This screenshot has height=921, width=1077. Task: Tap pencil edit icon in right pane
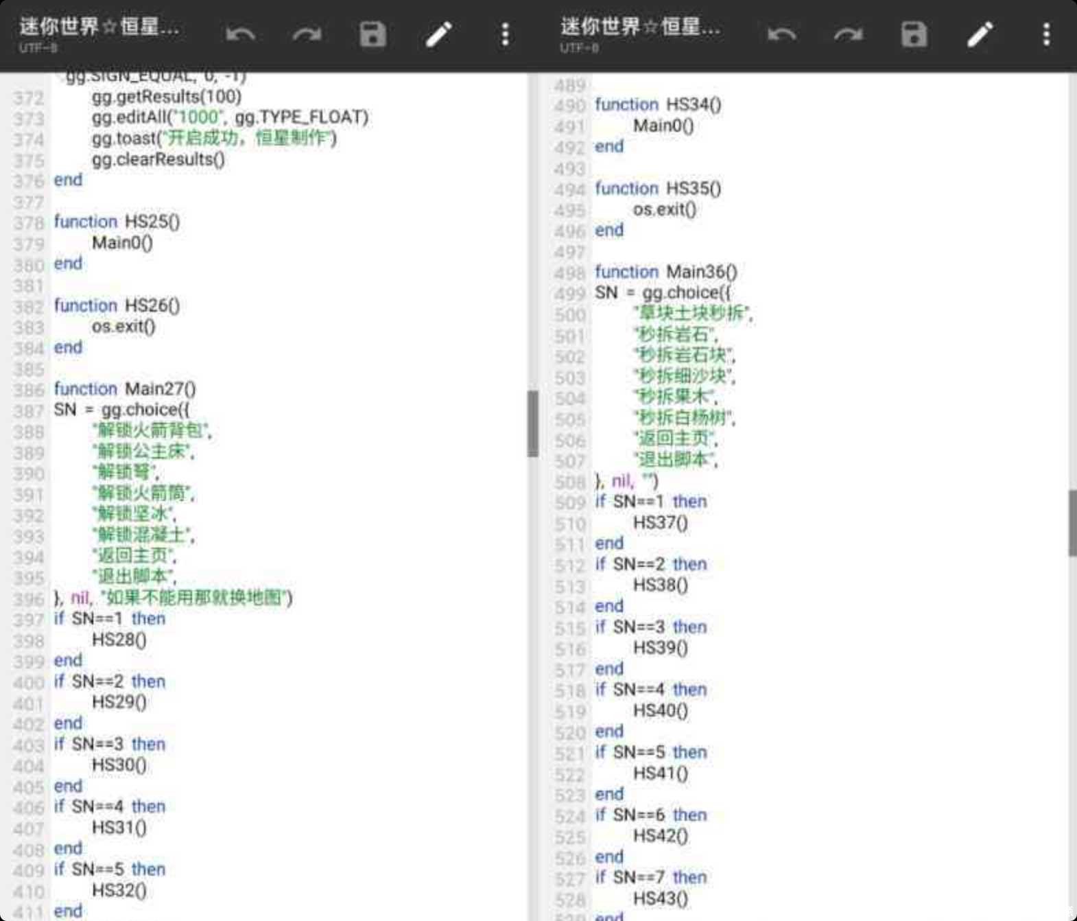(980, 34)
